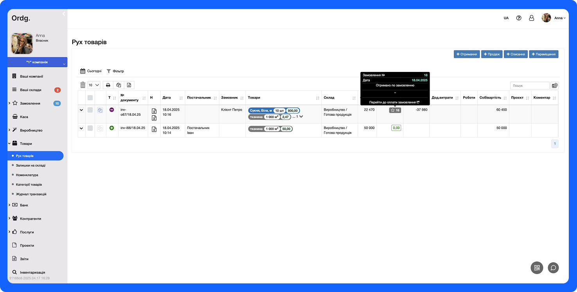Click in the Пошук search field

pos(529,86)
